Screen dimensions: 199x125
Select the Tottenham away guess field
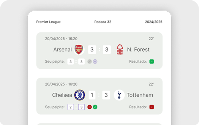[x=81, y=107]
